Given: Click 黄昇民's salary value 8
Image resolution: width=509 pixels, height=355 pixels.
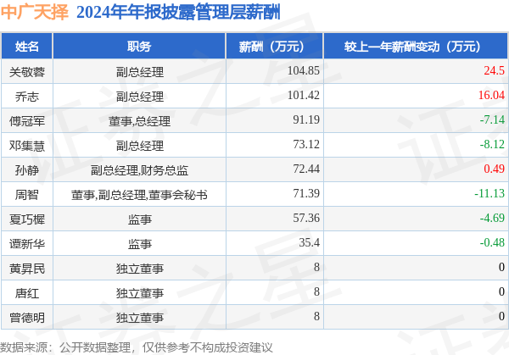Looking at the screenshot, I should [316, 267].
